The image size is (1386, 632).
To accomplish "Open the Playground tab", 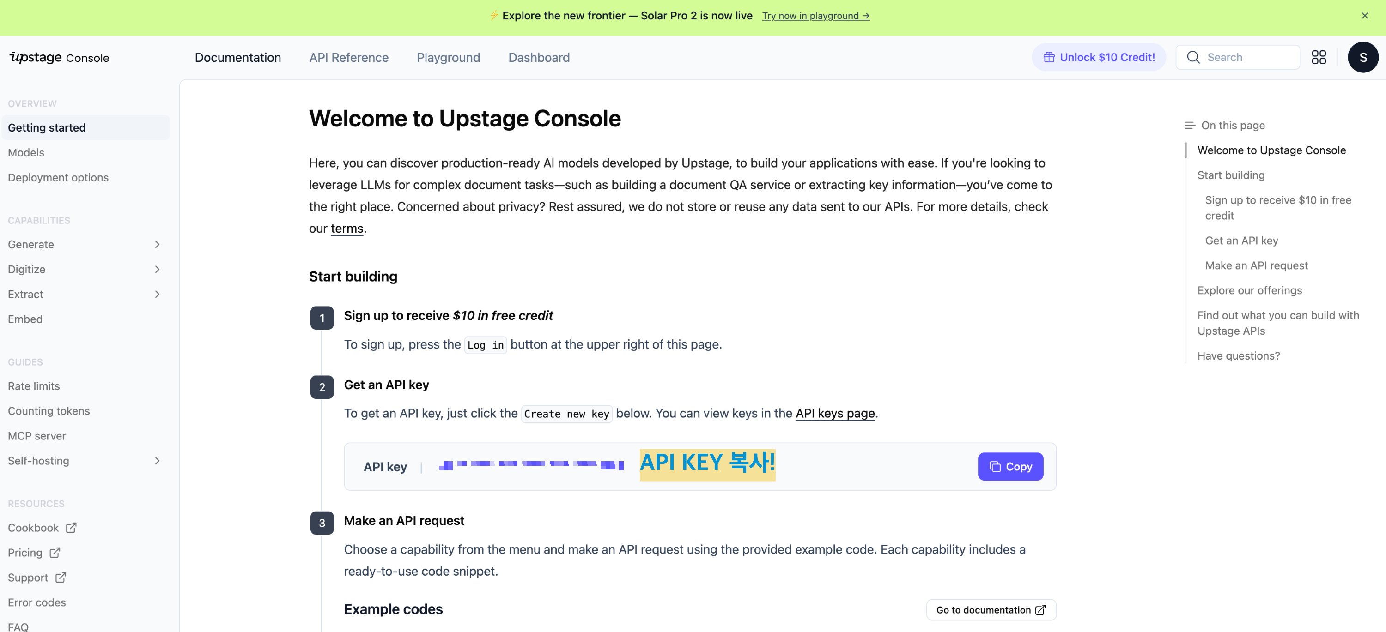I will pos(448,58).
